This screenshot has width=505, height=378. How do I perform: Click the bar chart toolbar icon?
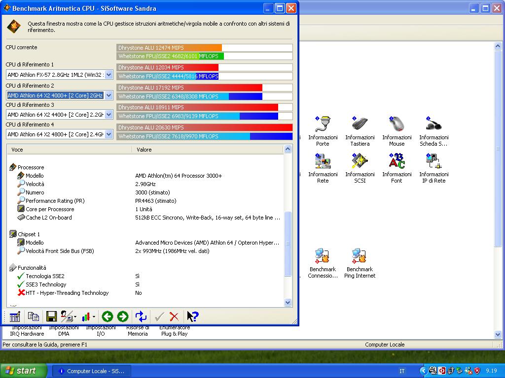tap(86, 317)
